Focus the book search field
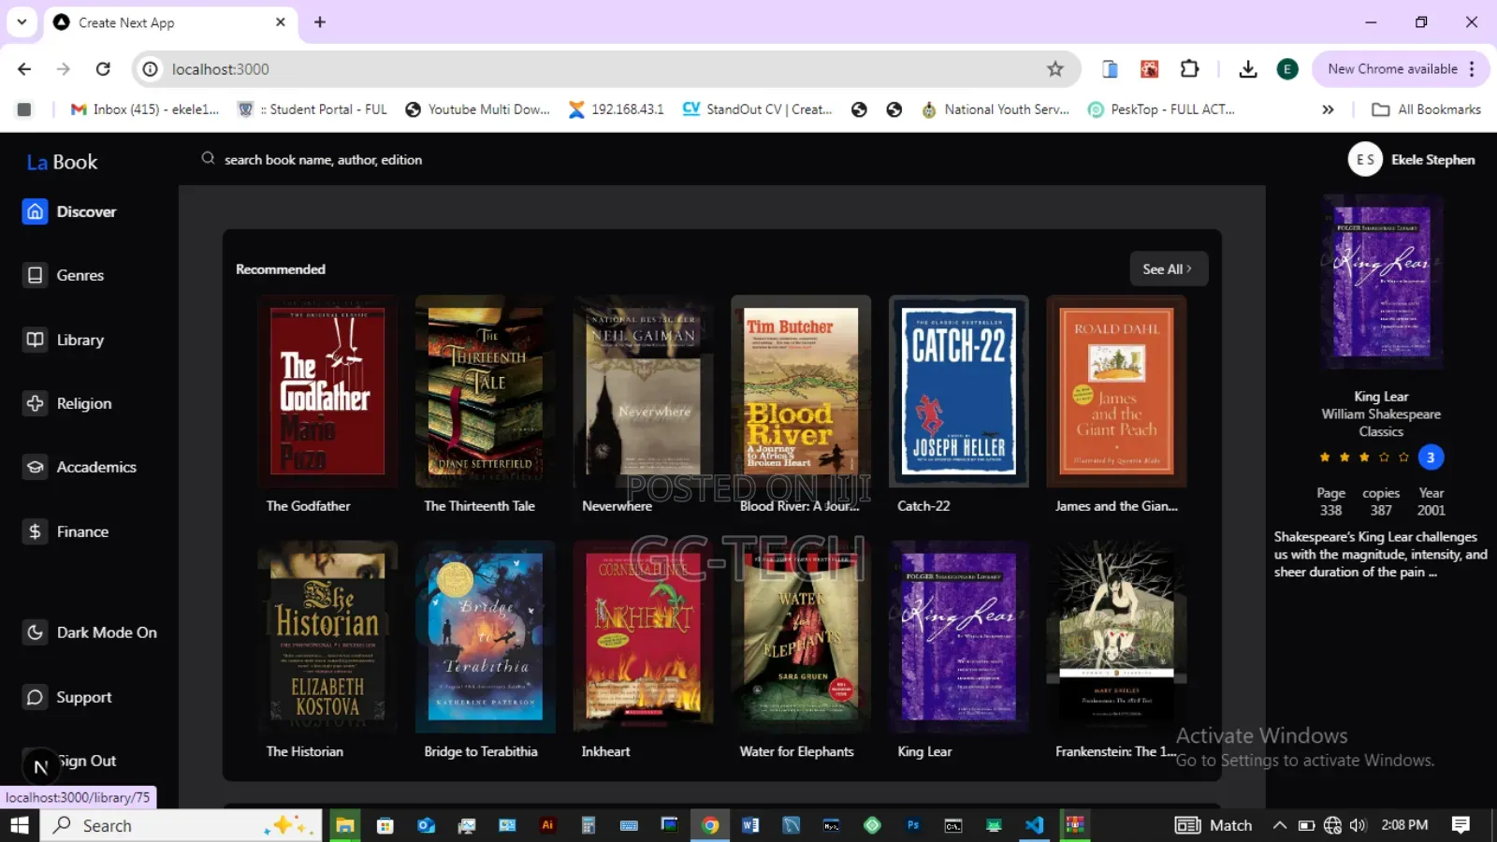Screen dimensions: 1497x842 pos(323,160)
